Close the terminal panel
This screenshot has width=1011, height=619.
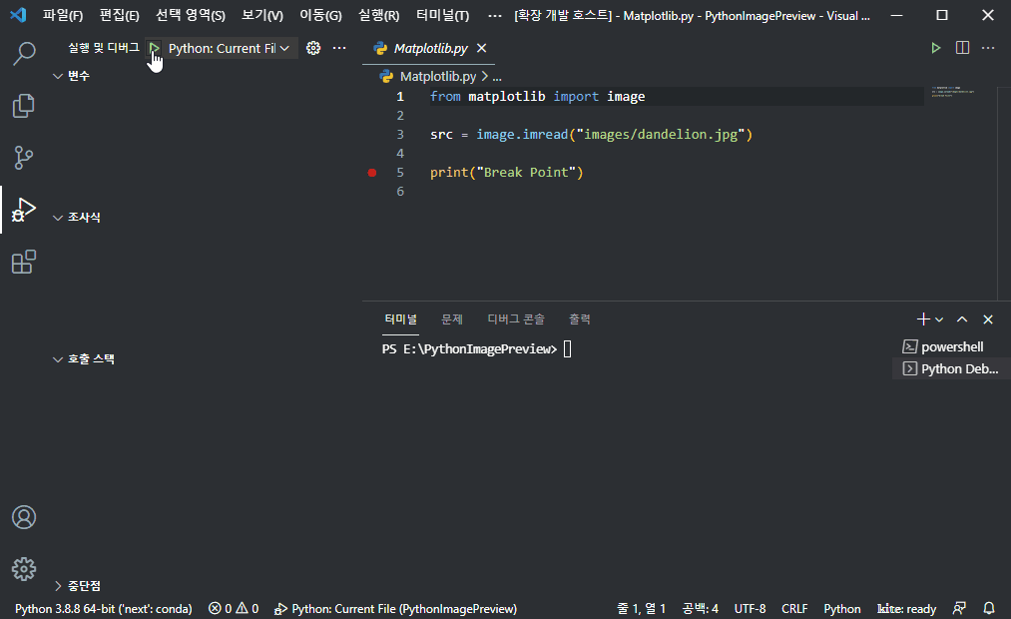click(x=988, y=319)
